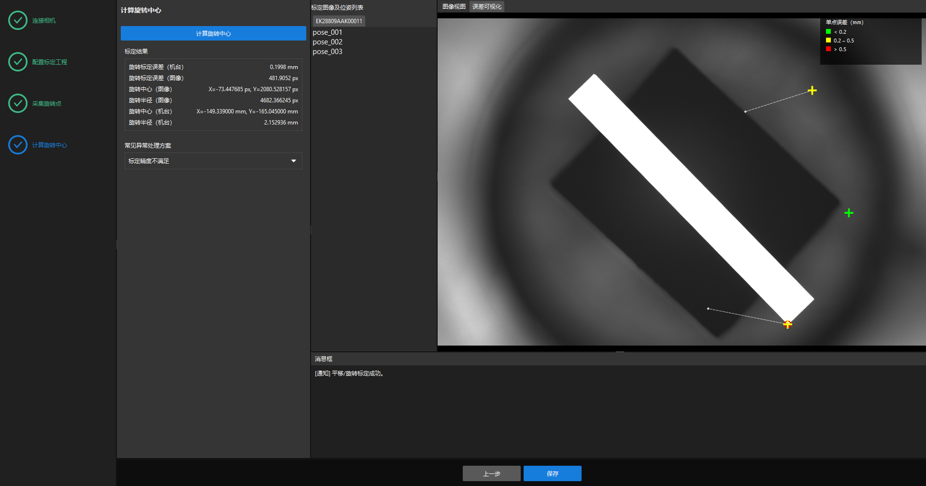Open the 标定精度不满足 dropdown

pos(214,161)
